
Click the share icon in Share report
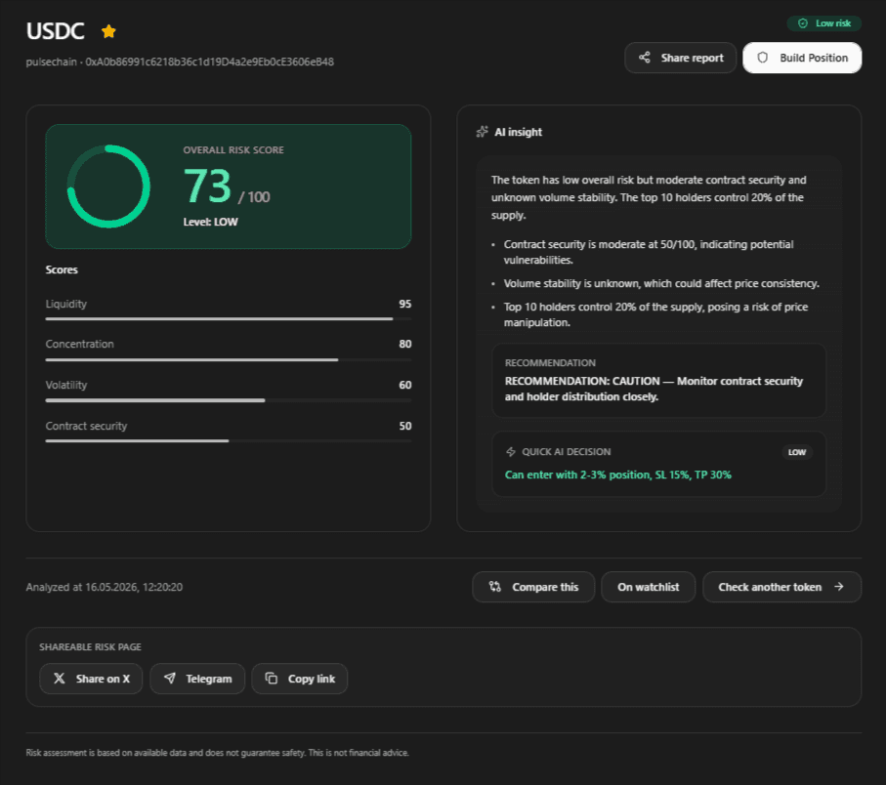(644, 58)
